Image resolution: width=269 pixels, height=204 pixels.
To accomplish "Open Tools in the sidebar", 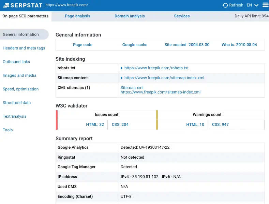I will pos(8,130).
